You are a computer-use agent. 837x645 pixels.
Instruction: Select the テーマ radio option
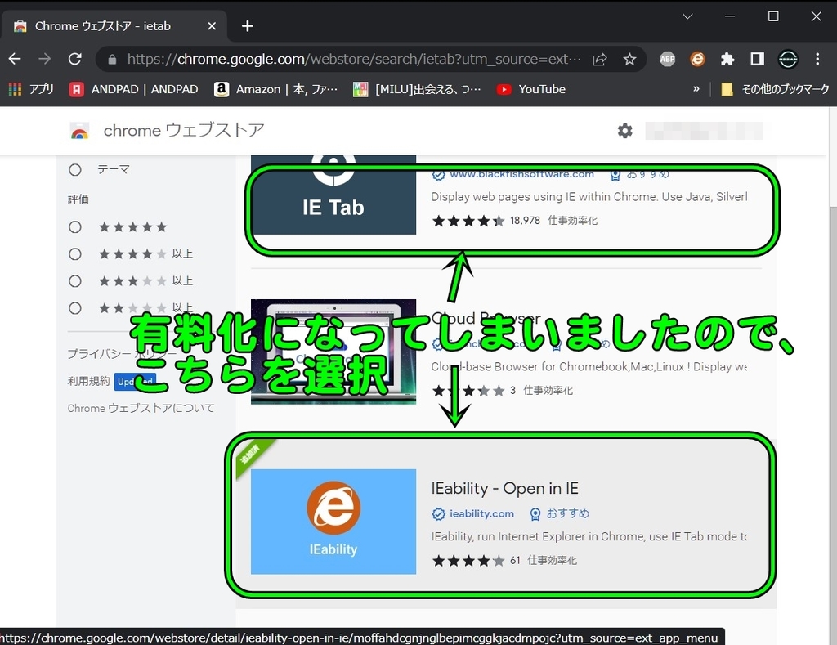[x=75, y=170]
